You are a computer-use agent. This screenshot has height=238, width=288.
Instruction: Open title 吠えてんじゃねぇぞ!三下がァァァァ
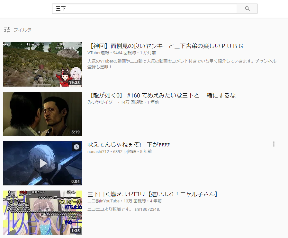[129, 145]
